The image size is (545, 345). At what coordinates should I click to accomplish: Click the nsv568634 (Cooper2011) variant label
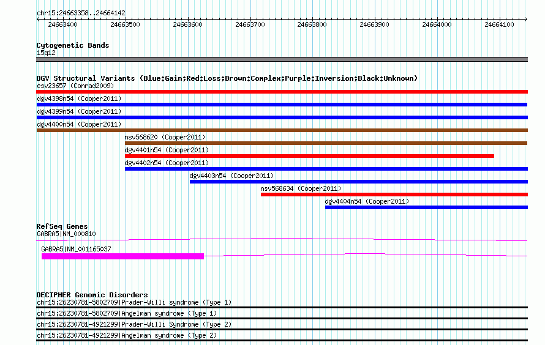click(301, 188)
